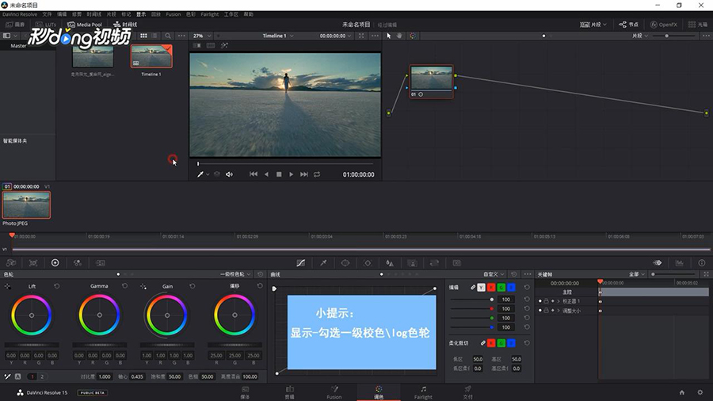Click the Gain white point picker crosshair
713x401 pixels.
[143, 286]
